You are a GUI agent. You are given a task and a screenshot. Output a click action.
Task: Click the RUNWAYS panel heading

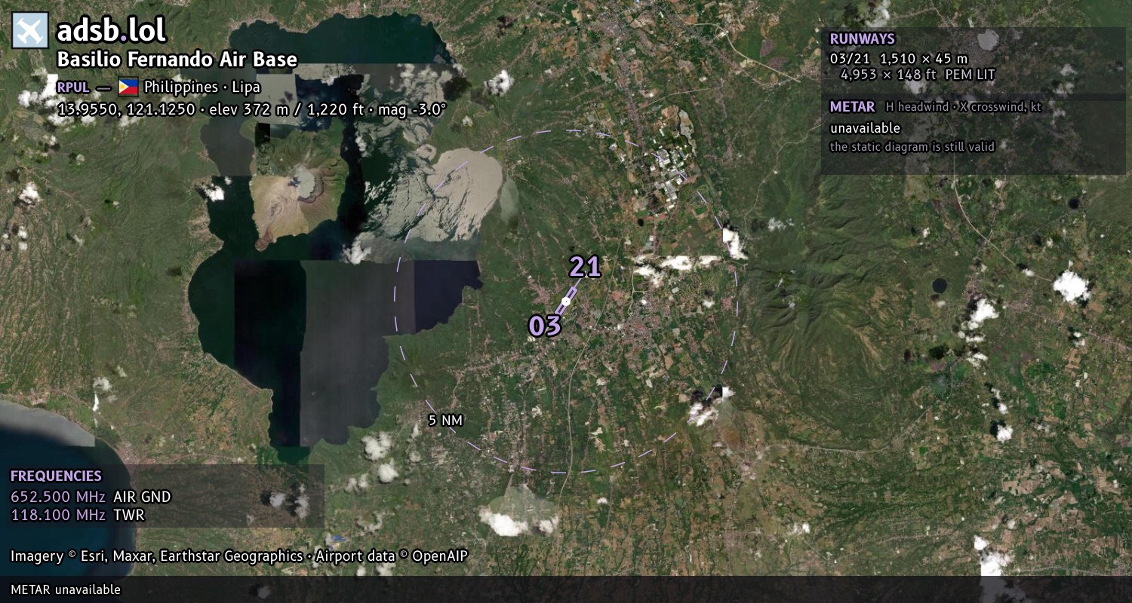click(862, 39)
